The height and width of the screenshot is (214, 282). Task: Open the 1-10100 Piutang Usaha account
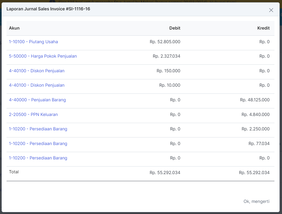pyautogui.click(x=33, y=42)
